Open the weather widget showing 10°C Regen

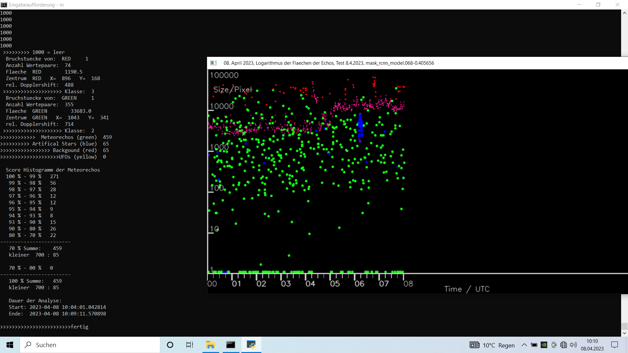[x=492, y=345]
